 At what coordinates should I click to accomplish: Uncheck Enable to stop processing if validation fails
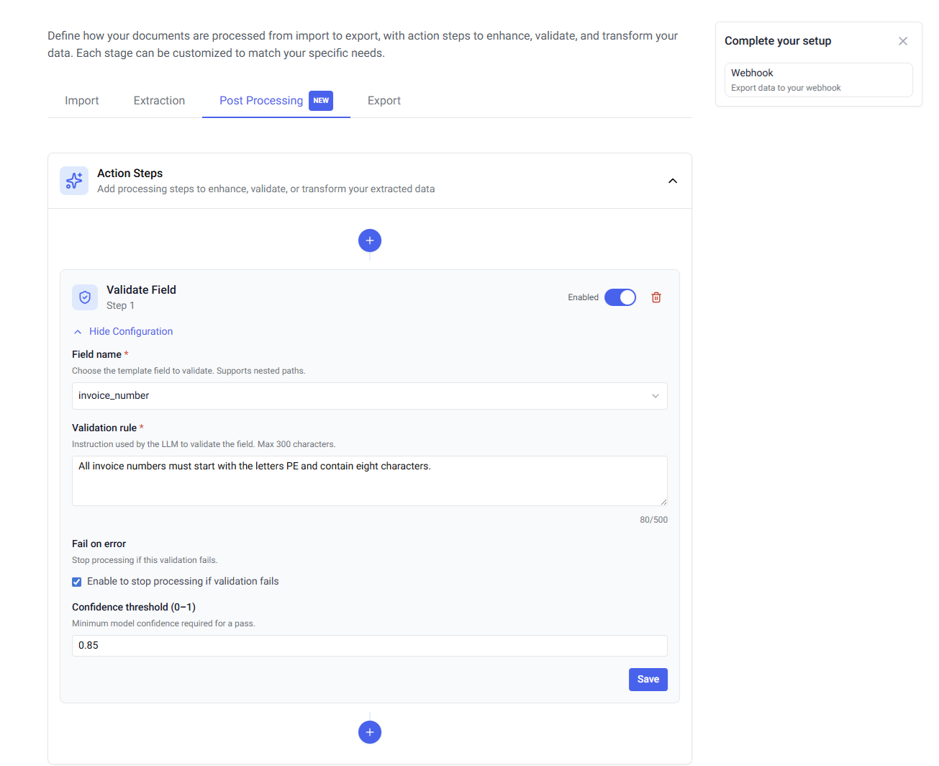pyautogui.click(x=77, y=582)
